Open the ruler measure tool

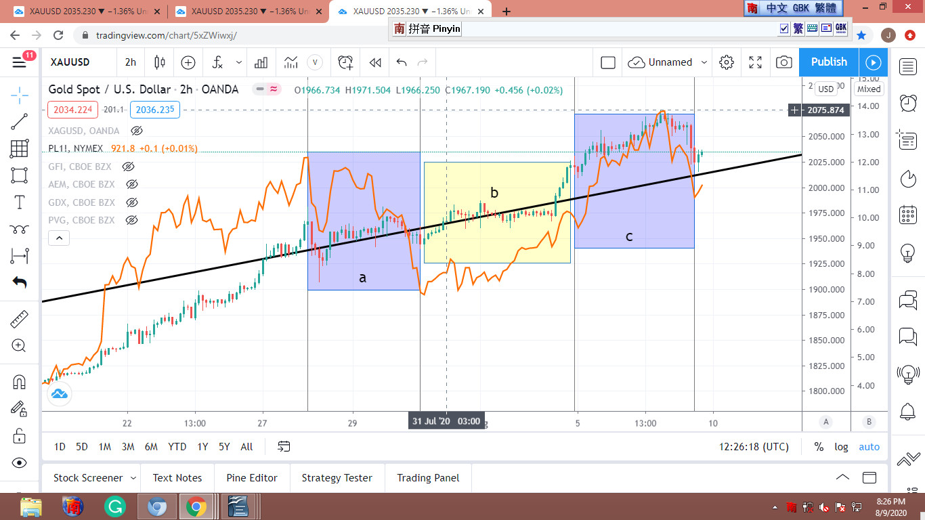(19, 319)
